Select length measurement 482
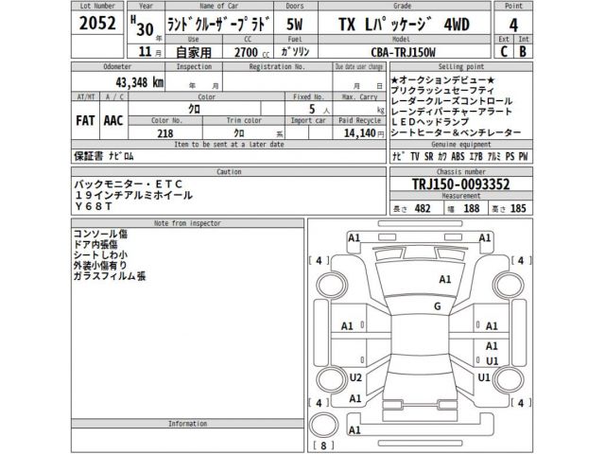Image resolution: width=605 pixels, height=454 pixels. tap(423, 208)
